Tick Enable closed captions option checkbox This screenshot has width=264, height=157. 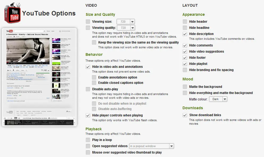tap(94, 83)
